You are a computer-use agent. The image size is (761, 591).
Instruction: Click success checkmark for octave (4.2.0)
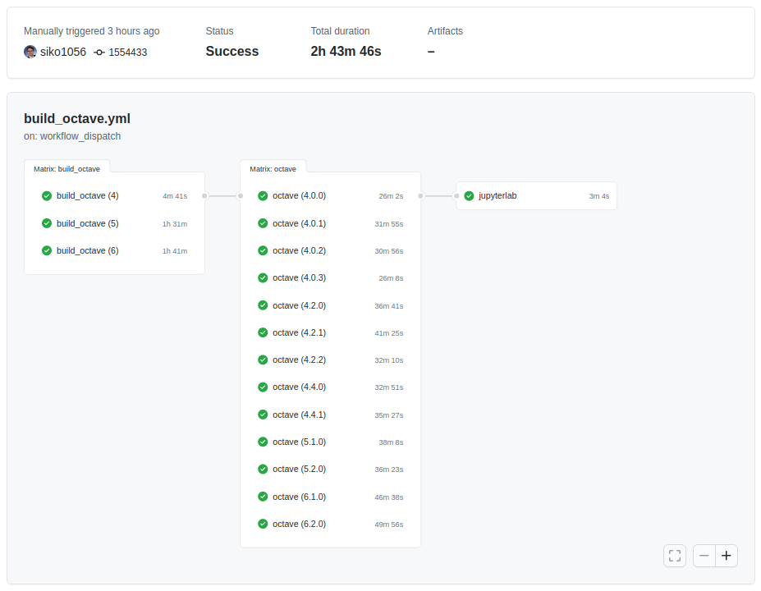click(263, 305)
